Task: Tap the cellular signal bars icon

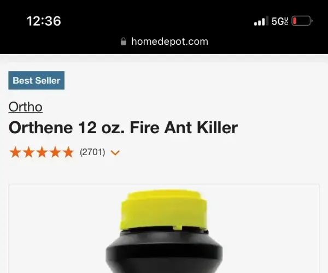Action: pos(261,21)
